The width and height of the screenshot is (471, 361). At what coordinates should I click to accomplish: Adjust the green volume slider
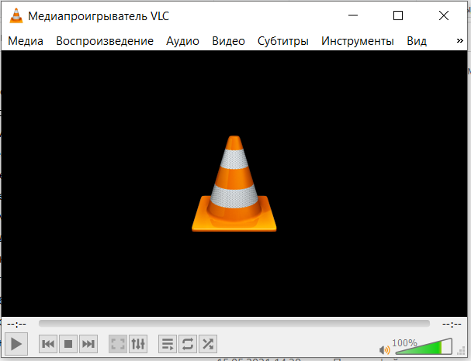point(422,346)
